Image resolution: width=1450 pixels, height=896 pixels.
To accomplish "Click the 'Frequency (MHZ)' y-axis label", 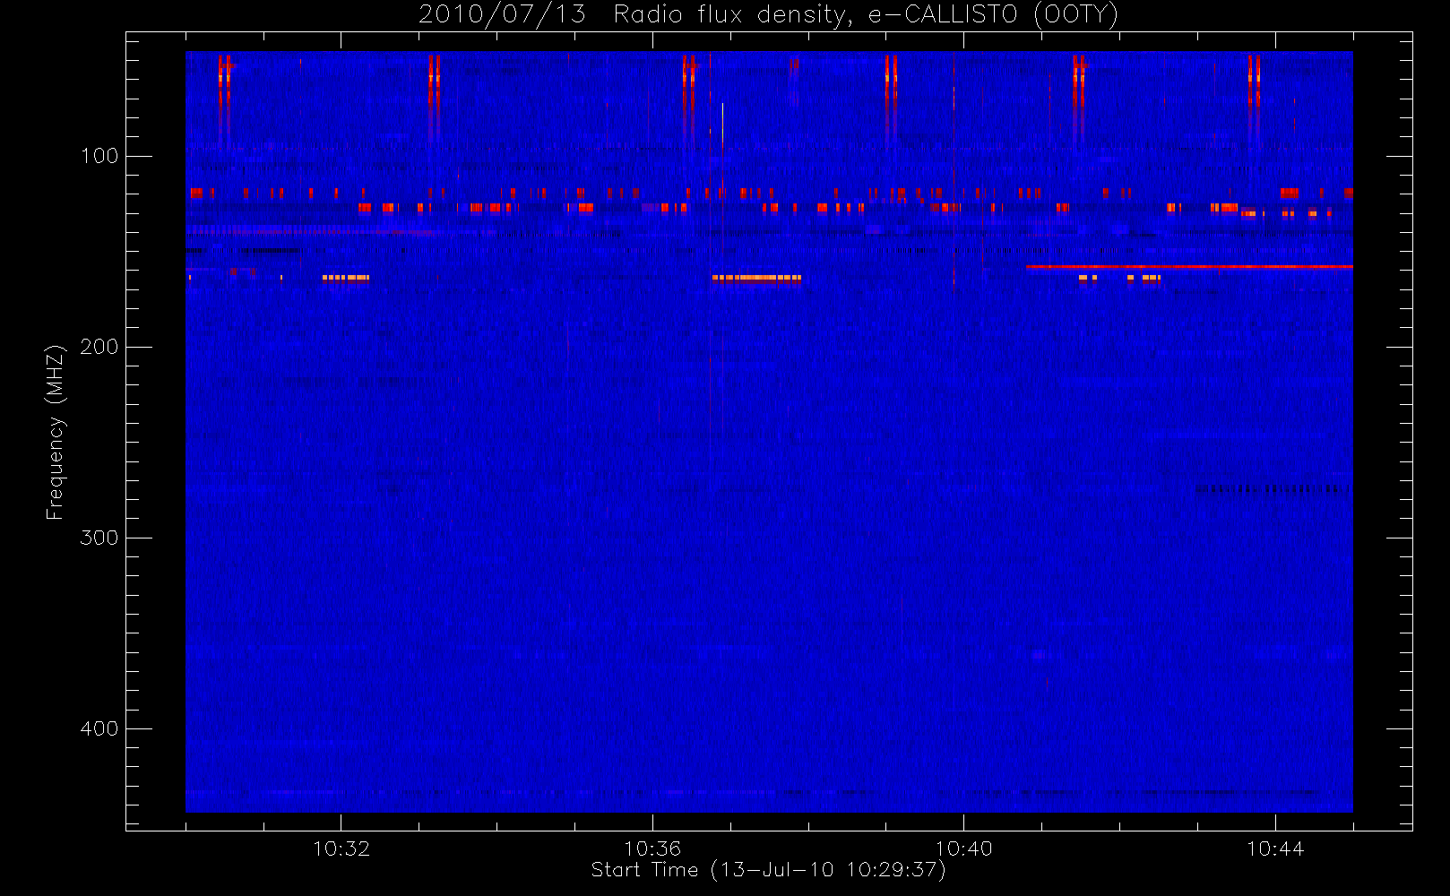I will [56, 432].
